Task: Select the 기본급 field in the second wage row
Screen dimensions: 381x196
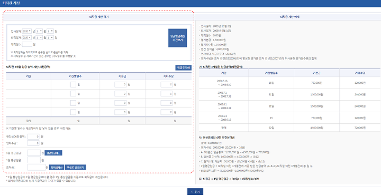Action: [120, 94]
